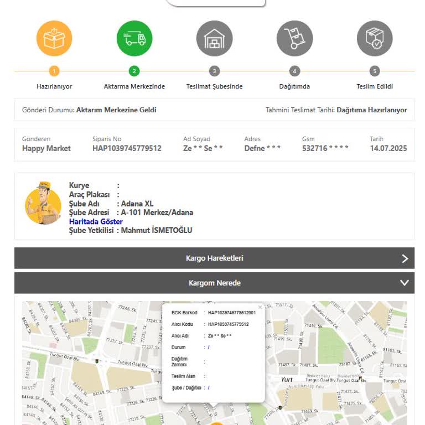Click the courier avatar image
Image resolution: width=425 pixels, height=425 pixels.
(x=43, y=203)
